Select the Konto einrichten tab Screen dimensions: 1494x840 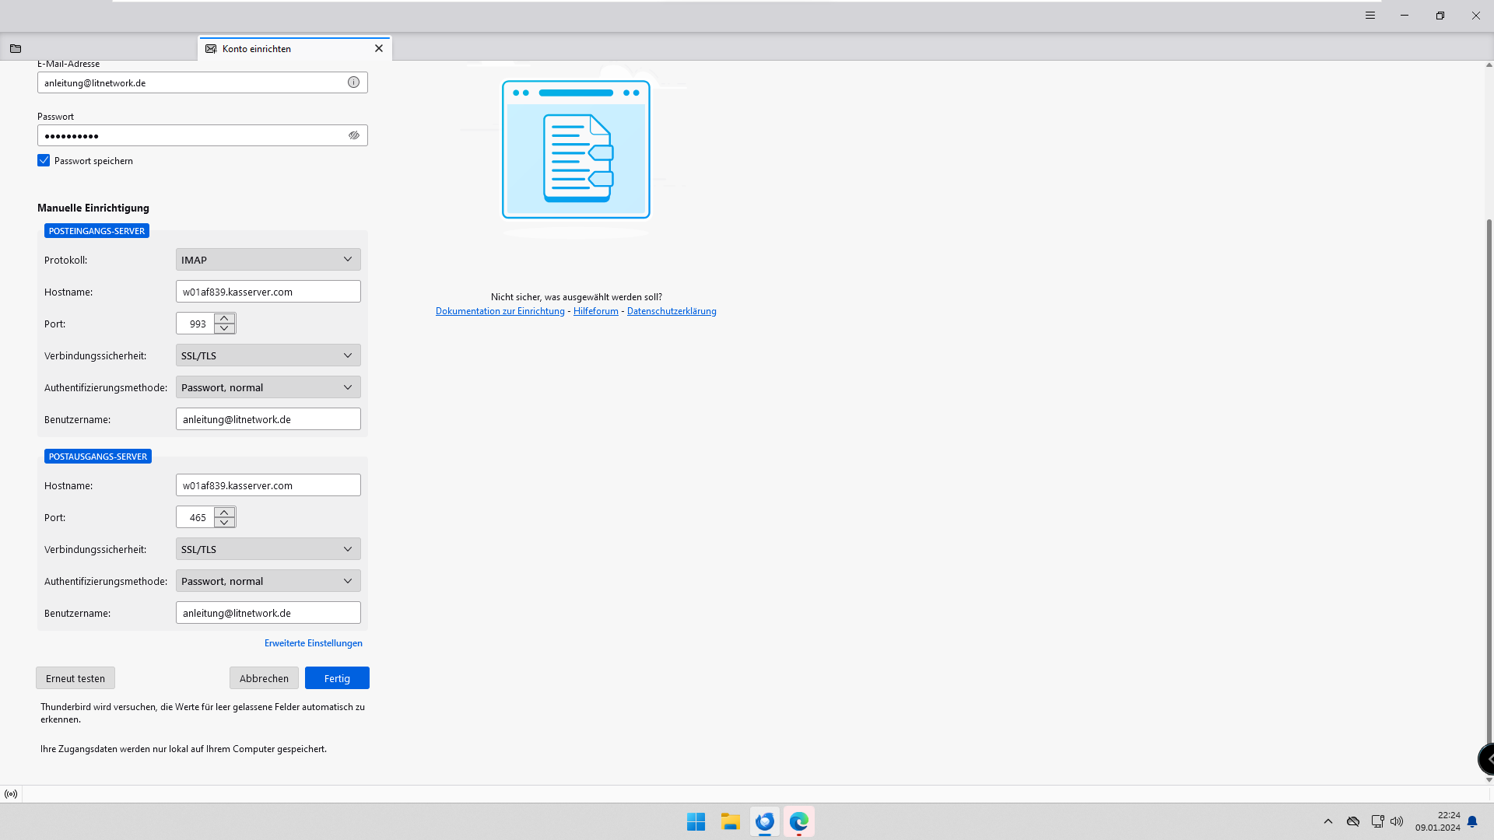[x=257, y=48]
